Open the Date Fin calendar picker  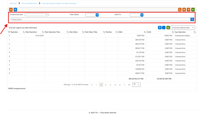(x=142, y=15)
